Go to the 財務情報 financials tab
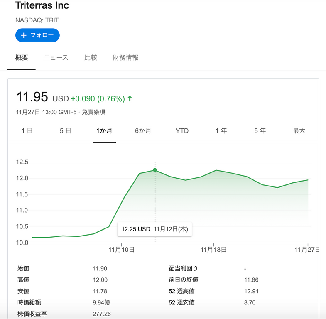The height and width of the screenshot is (319, 326). point(125,58)
